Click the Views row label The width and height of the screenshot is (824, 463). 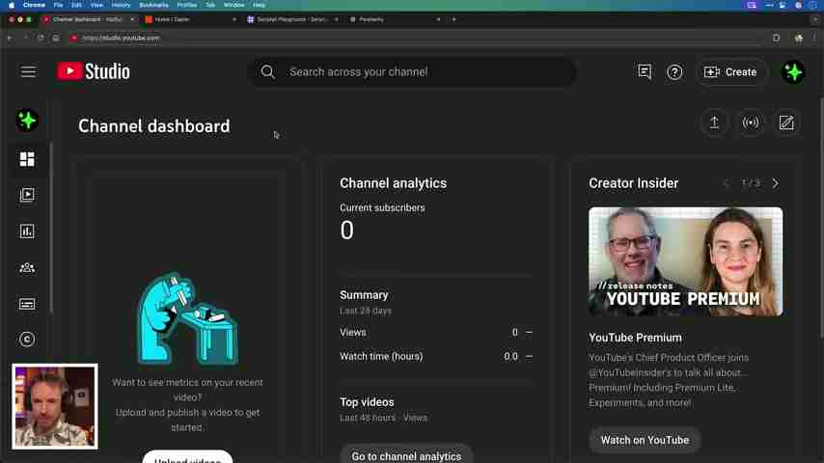point(352,333)
